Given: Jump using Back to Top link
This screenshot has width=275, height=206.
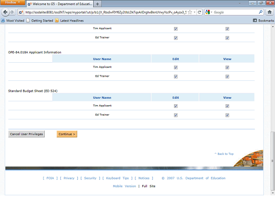Looking at the screenshot, I should pos(224,154).
